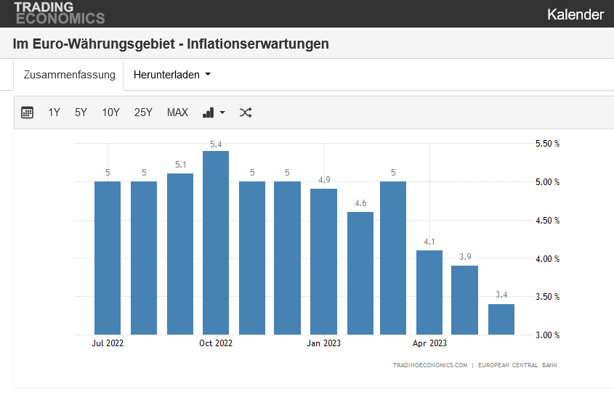Click the last bar labeled 3.4
The image size is (614, 405).
click(501, 319)
